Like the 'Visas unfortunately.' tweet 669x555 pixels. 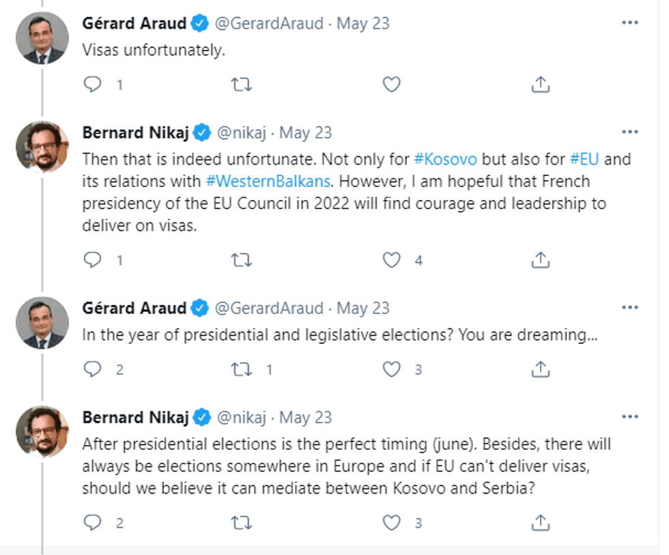[x=390, y=85]
